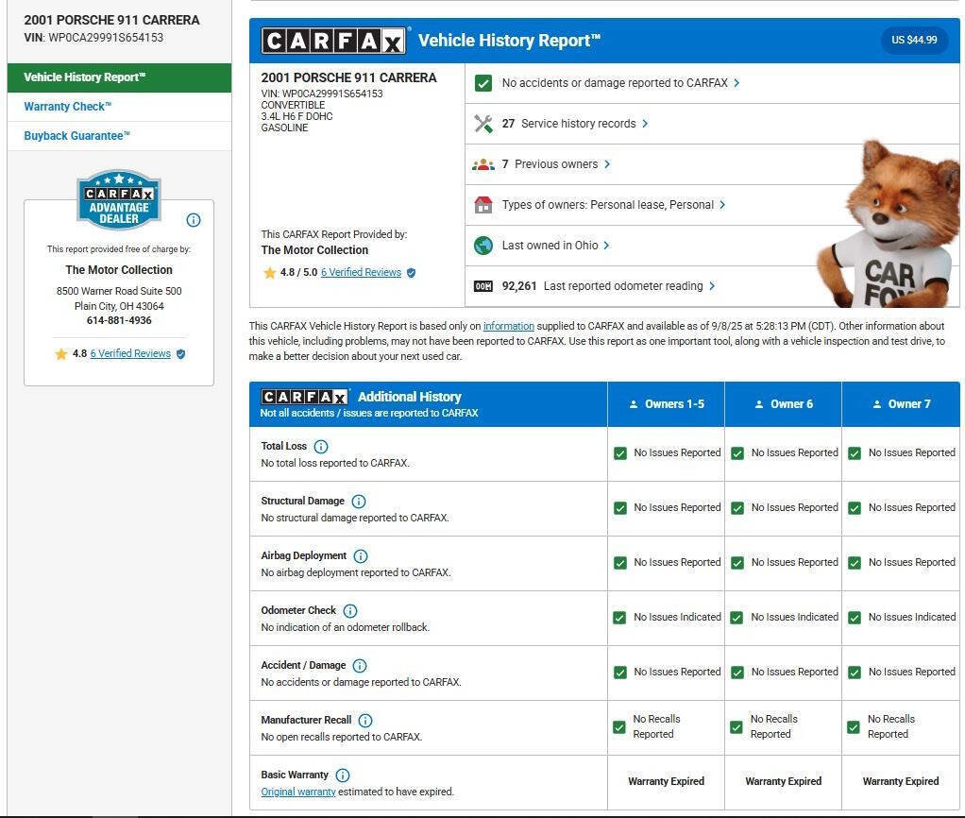Click Odometer Check info icon
Viewport: 965px width, 818px height.
point(350,611)
